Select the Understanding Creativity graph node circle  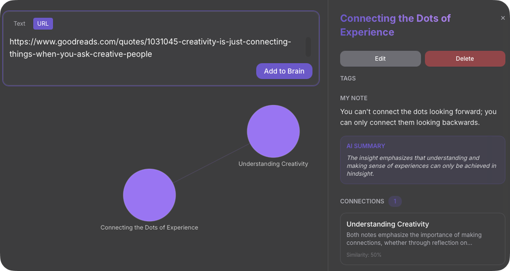pyautogui.click(x=273, y=131)
